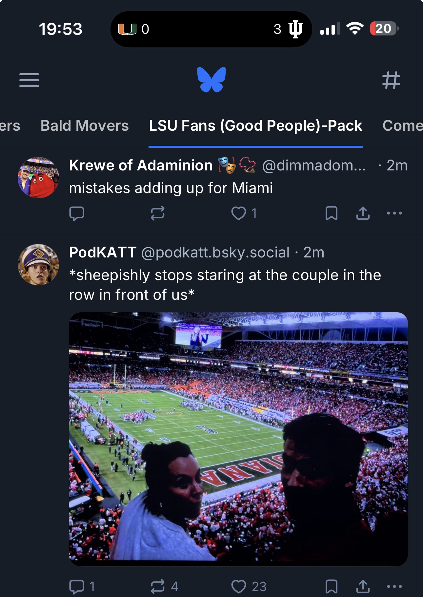
Task: Open the hamburger side menu
Action: pos(29,80)
